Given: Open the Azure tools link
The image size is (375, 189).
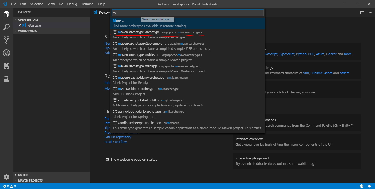Looking at the screenshot, I should point(320,54).
